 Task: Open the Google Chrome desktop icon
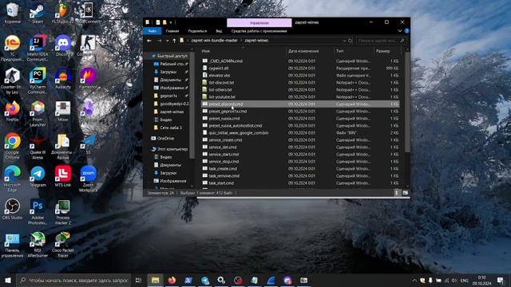tap(13, 146)
